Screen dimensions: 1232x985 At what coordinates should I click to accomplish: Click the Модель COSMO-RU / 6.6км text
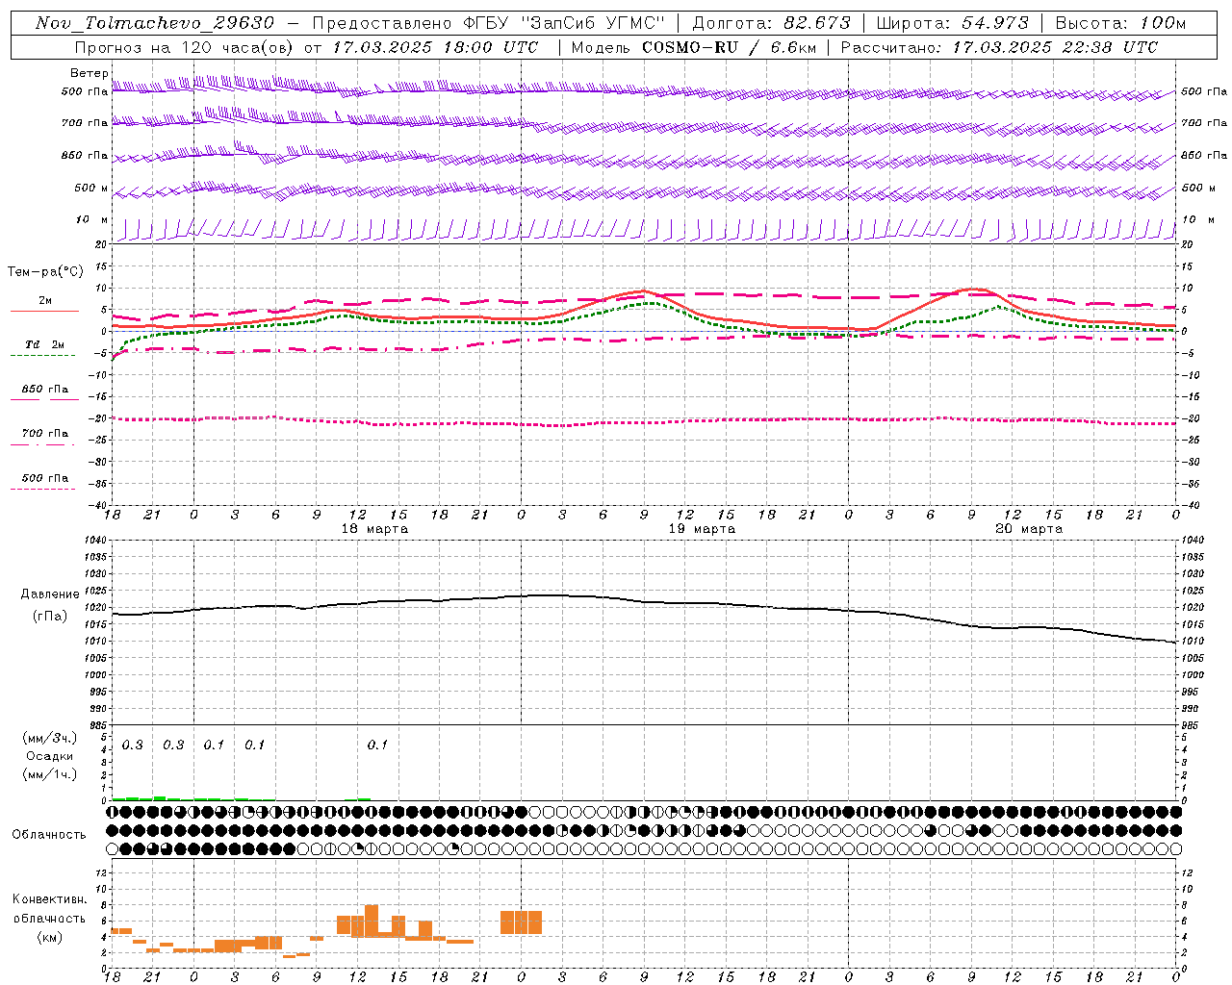click(693, 47)
